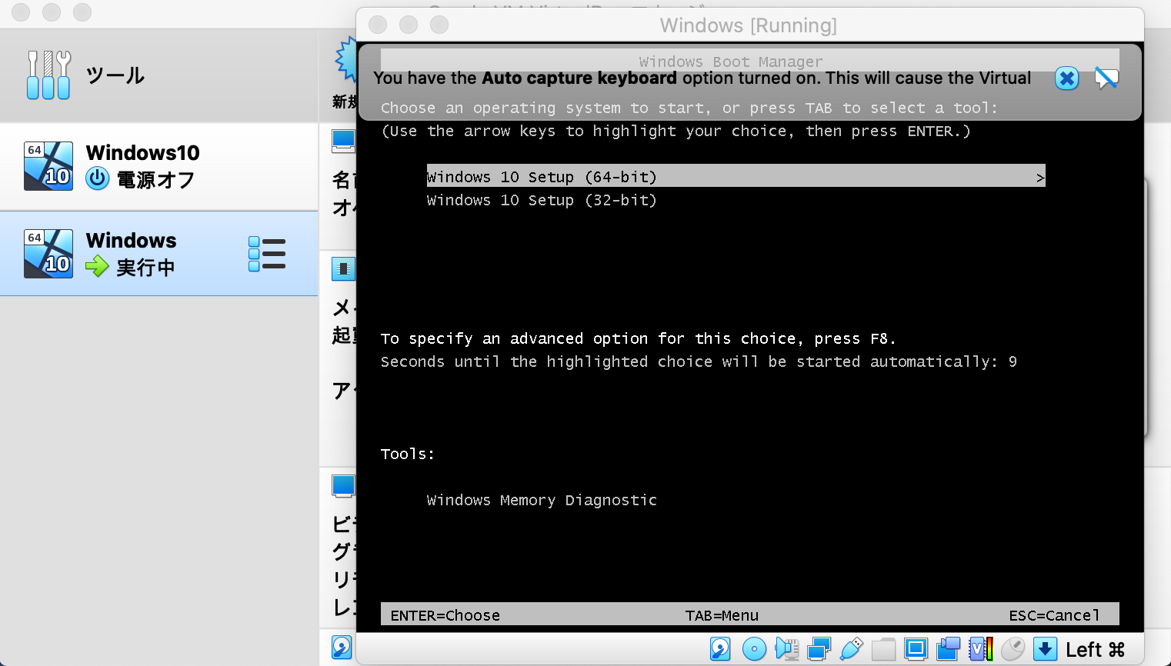Open the Windows VM tools list menu
Screen dimensions: 1171x666
click(267, 253)
